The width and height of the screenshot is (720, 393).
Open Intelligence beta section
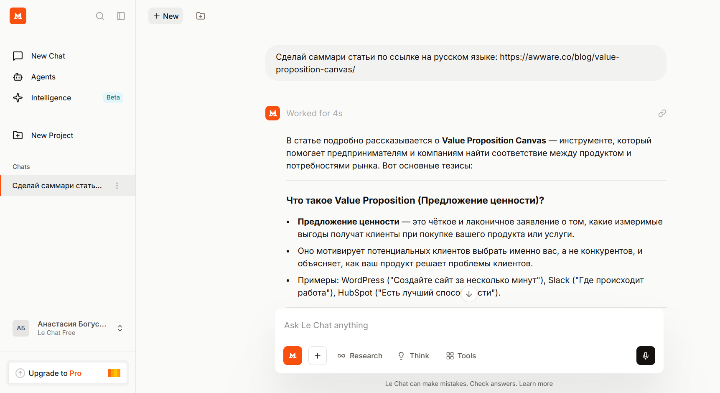coord(51,98)
